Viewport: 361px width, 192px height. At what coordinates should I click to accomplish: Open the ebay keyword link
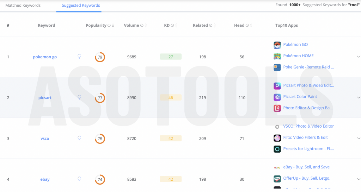tap(45, 179)
